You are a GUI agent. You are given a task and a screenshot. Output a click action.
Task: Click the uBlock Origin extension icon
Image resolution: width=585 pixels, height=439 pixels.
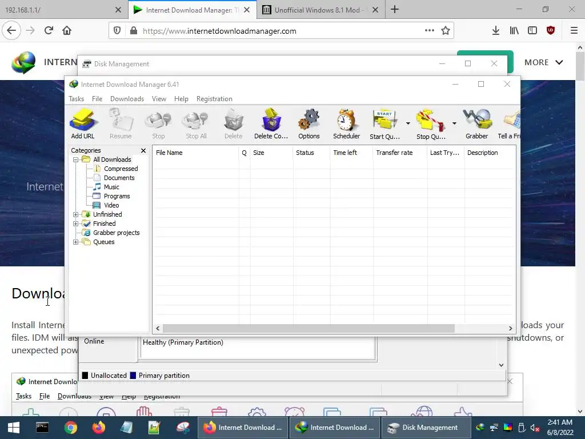click(551, 31)
